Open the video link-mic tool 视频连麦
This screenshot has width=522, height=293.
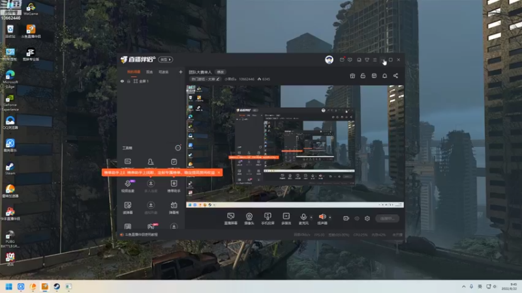pos(128,186)
